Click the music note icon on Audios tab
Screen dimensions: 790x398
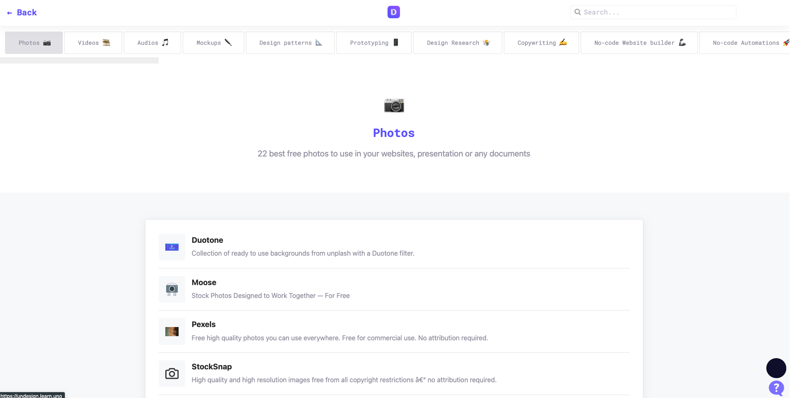coord(165,42)
